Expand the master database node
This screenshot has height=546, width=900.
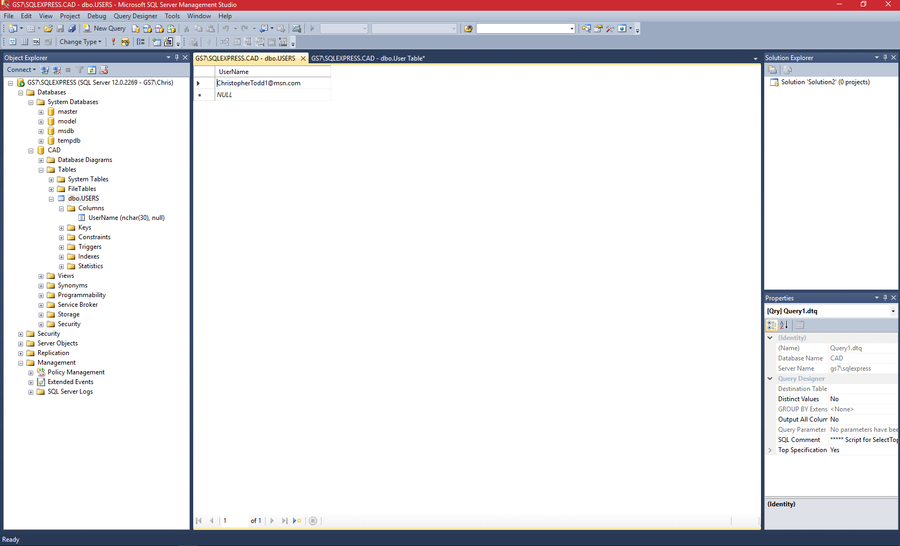tap(41, 112)
